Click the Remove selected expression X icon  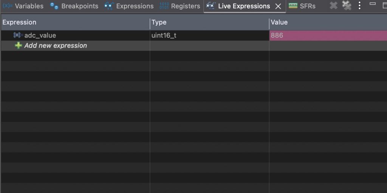(x=333, y=5)
